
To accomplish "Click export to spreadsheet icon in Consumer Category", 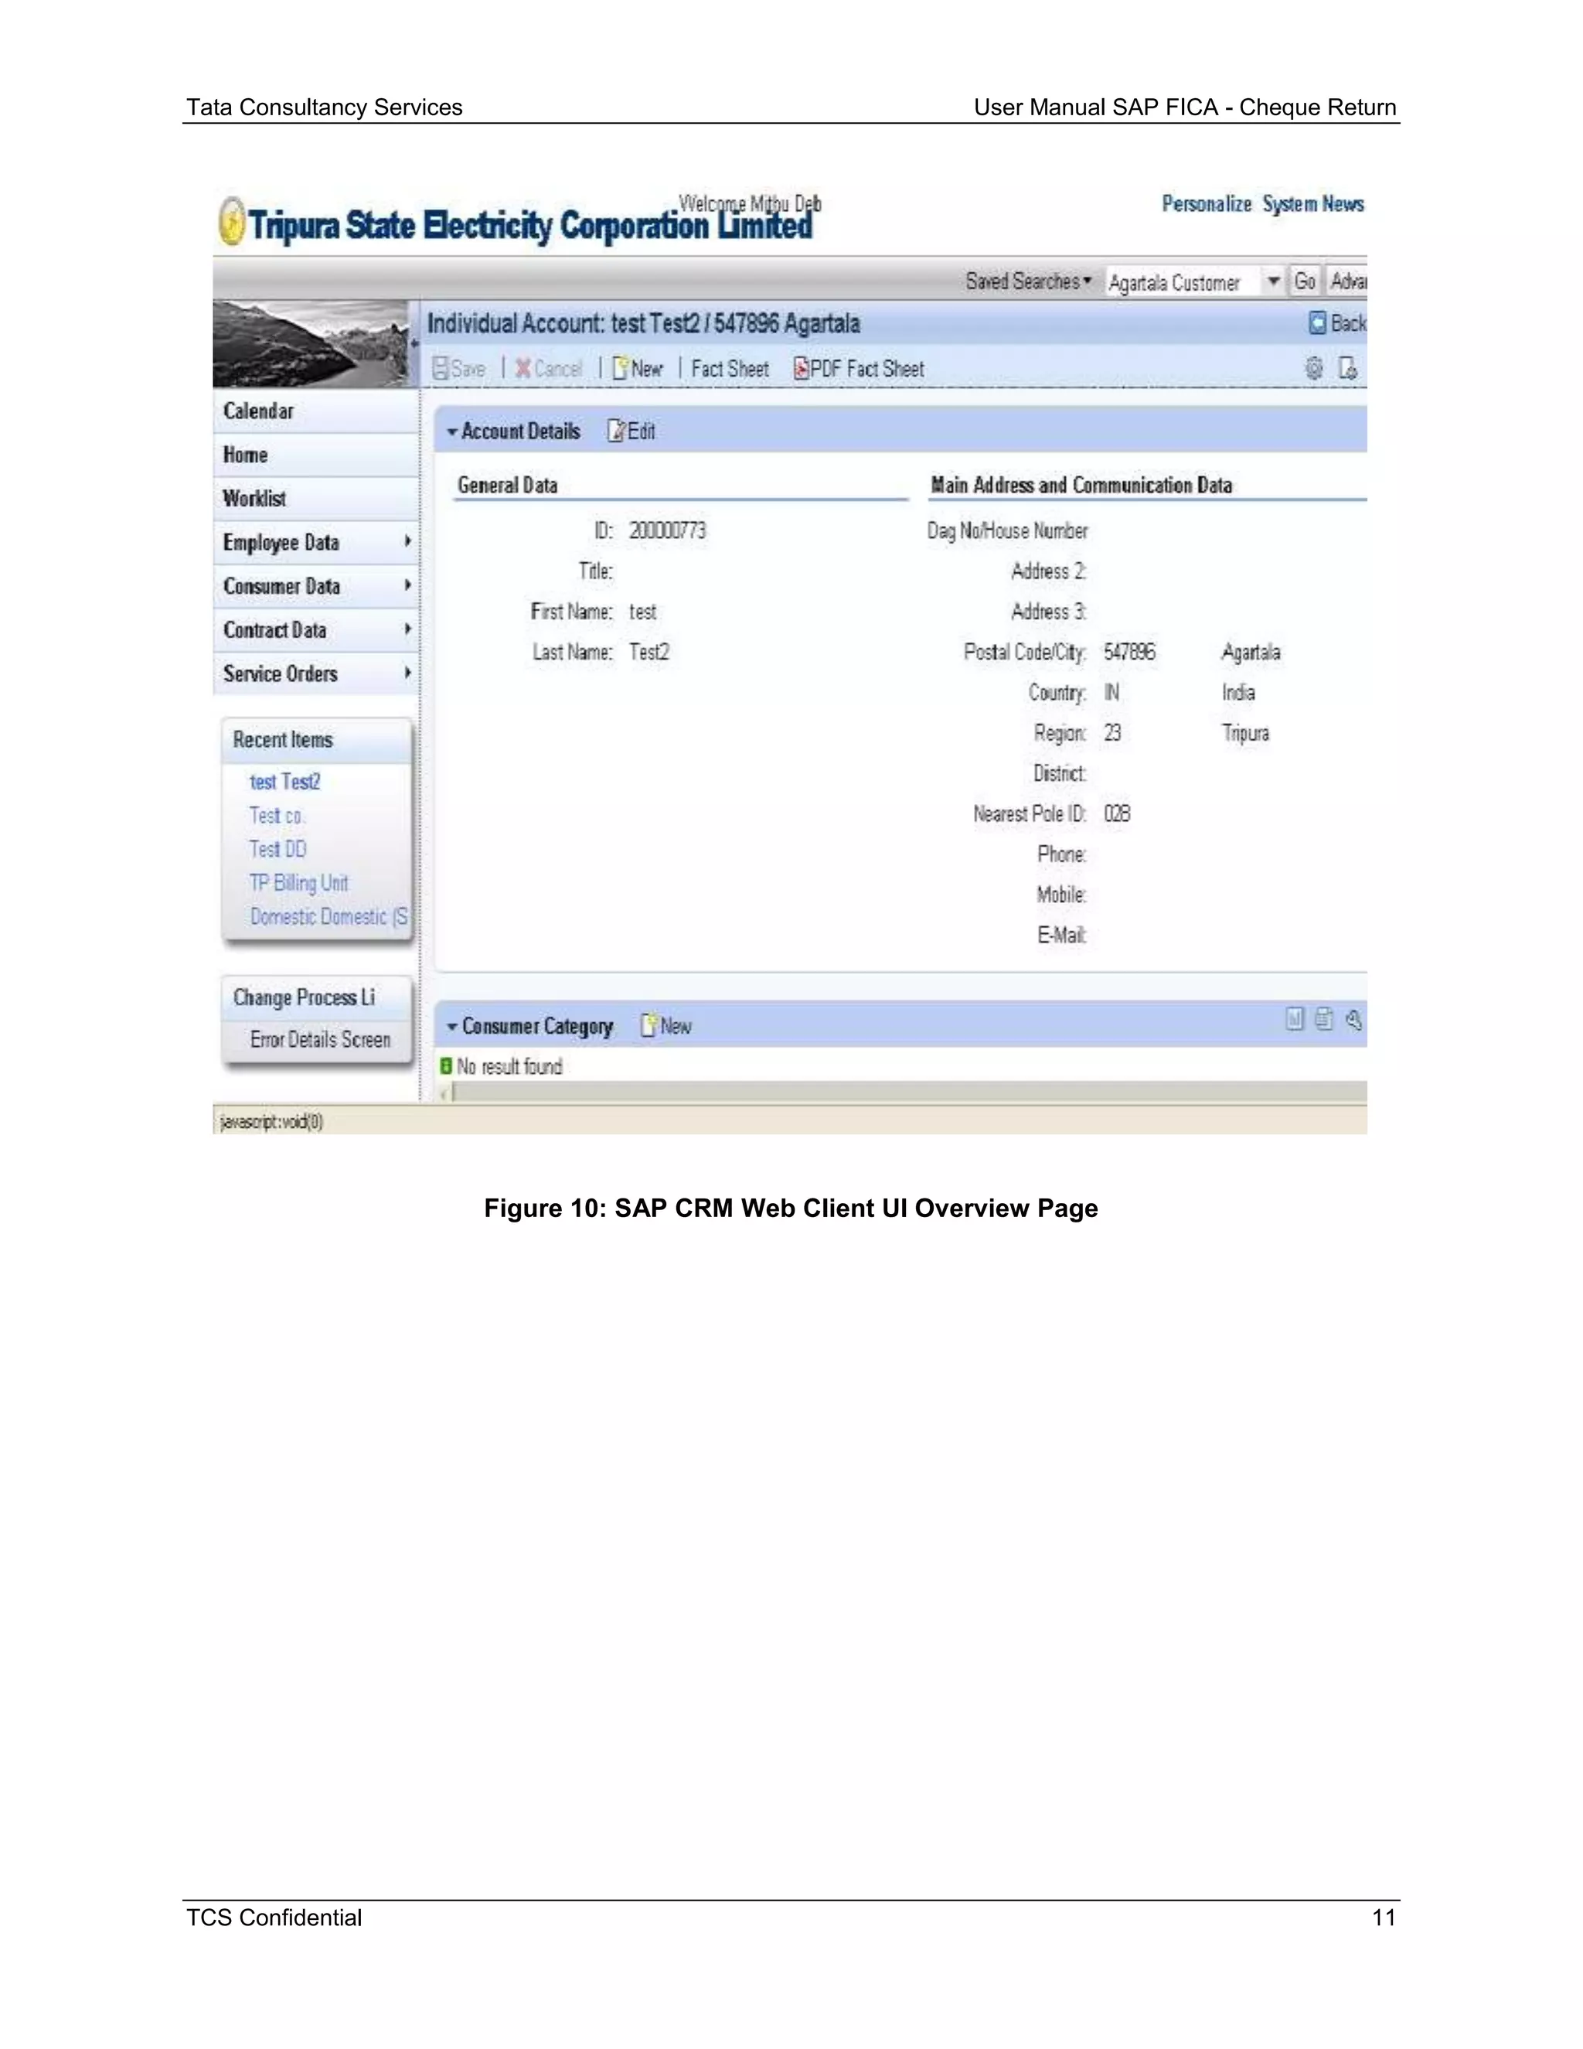I will (x=1323, y=1020).
